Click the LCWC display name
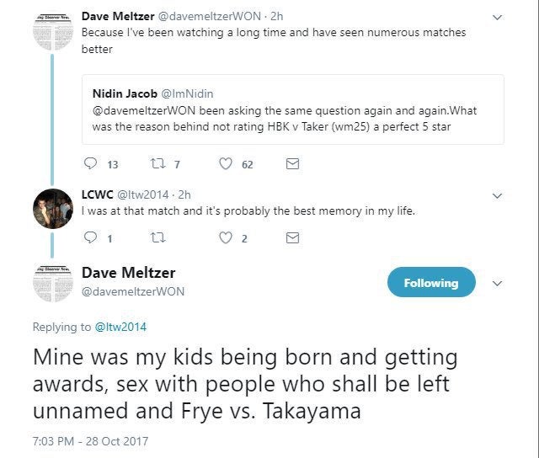Image resolution: width=539 pixels, height=458 pixels. (98, 194)
